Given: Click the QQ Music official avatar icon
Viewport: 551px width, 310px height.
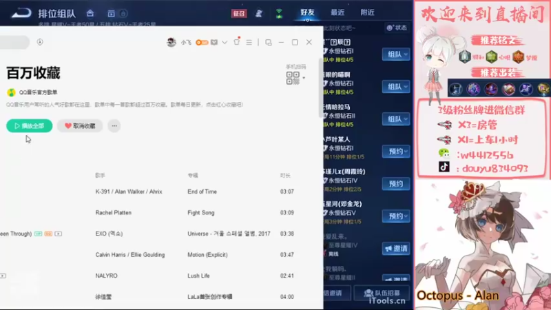Looking at the screenshot, I should click(x=11, y=92).
